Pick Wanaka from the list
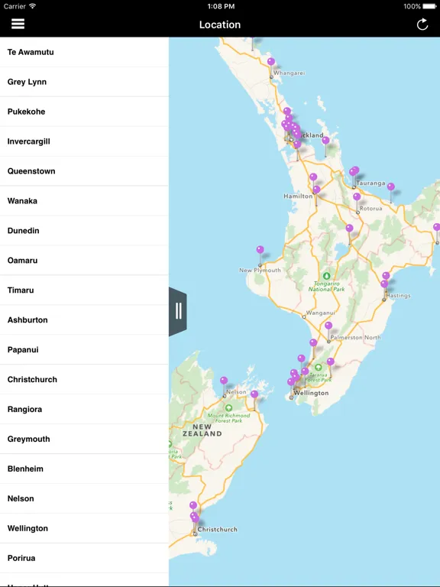The width and height of the screenshot is (440, 587). (x=84, y=201)
